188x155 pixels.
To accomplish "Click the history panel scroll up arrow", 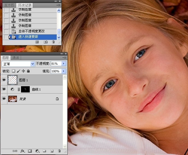I will [59, 11].
